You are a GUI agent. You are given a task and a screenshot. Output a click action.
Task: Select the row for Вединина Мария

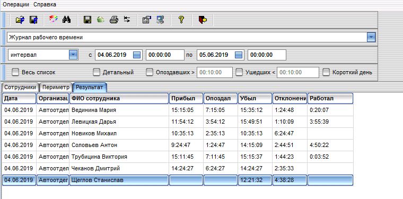(178, 110)
